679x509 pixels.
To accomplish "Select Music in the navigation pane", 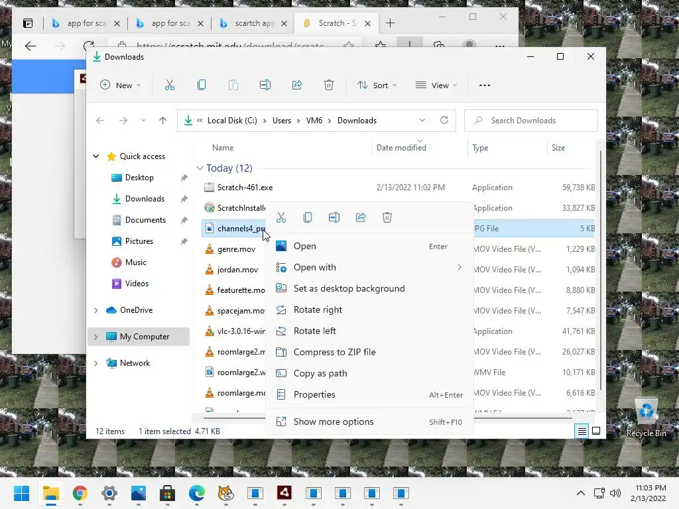I will 135,262.
